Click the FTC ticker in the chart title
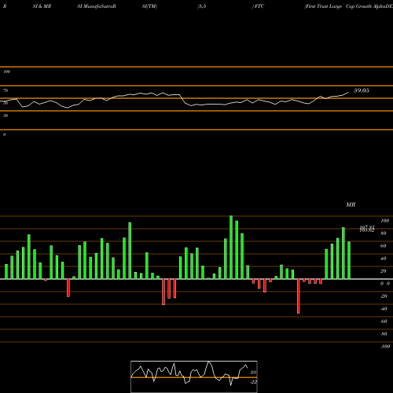The width and height of the screenshot is (393, 393). click(259, 6)
